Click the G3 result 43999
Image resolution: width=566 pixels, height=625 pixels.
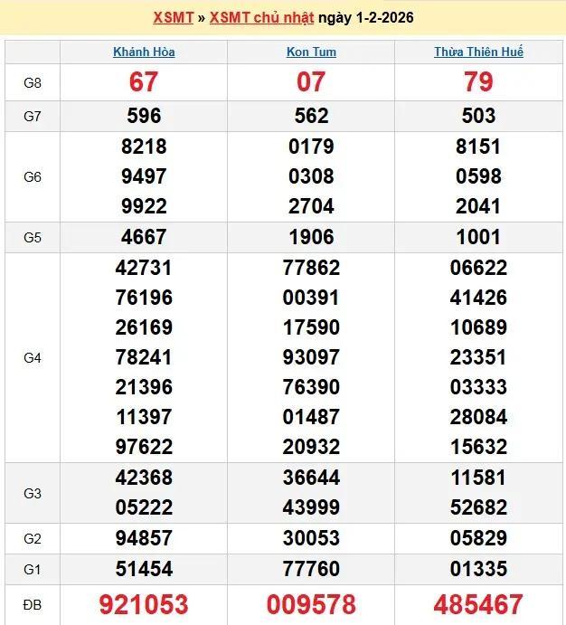pos(311,508)
